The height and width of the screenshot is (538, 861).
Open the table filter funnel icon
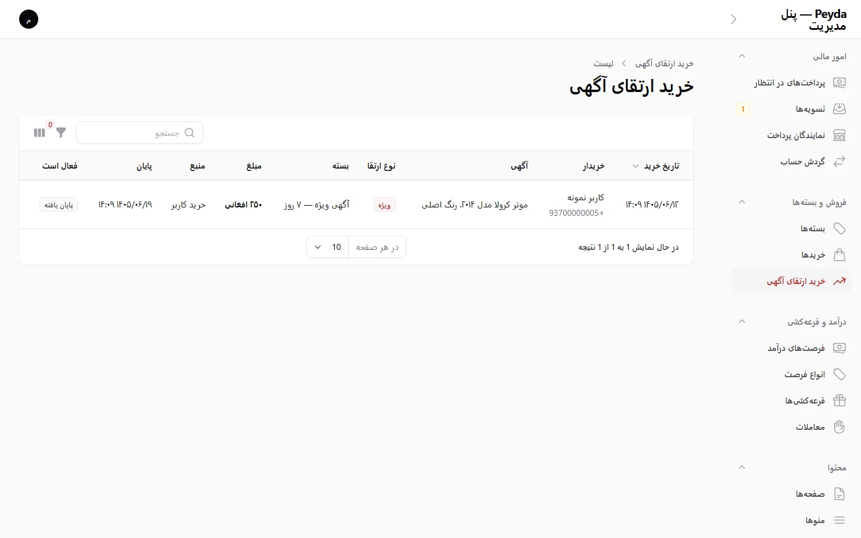[61, 133]
